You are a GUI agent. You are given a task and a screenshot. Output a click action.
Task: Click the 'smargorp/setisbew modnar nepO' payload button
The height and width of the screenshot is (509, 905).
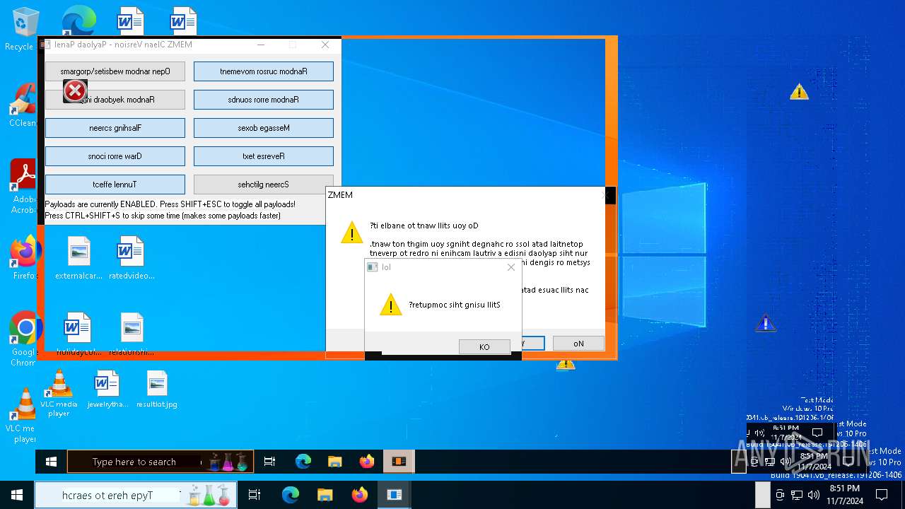coord(115,71)
